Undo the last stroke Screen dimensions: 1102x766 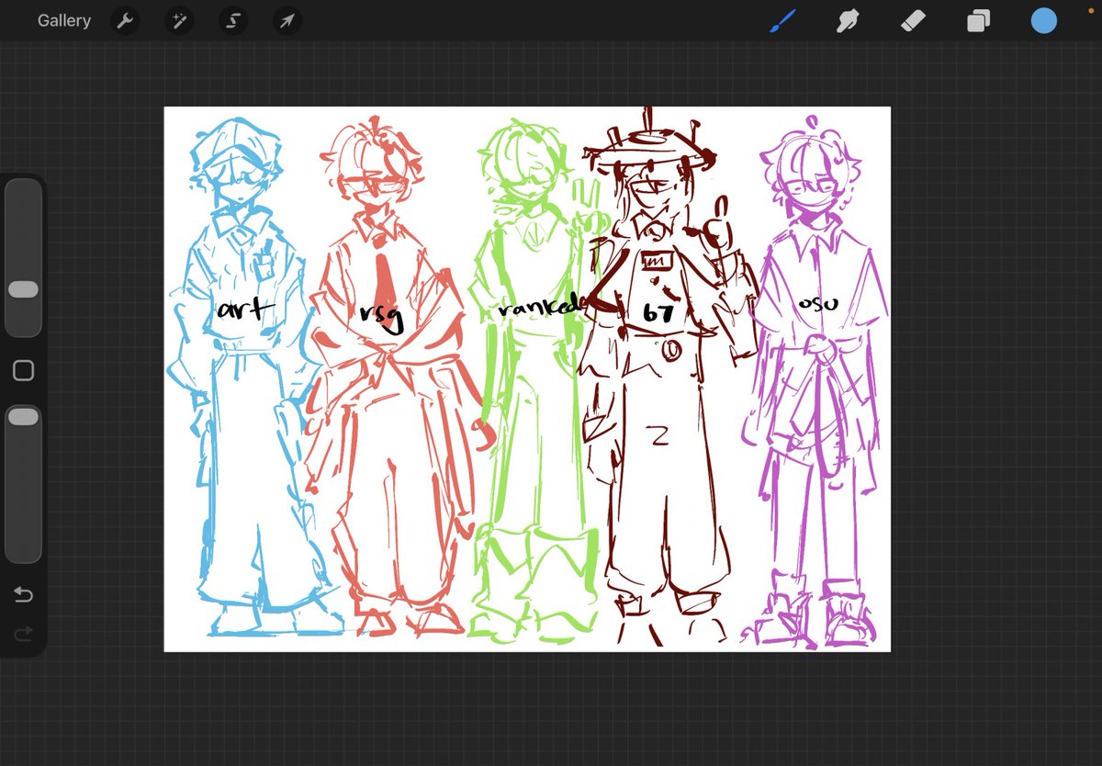24,595
